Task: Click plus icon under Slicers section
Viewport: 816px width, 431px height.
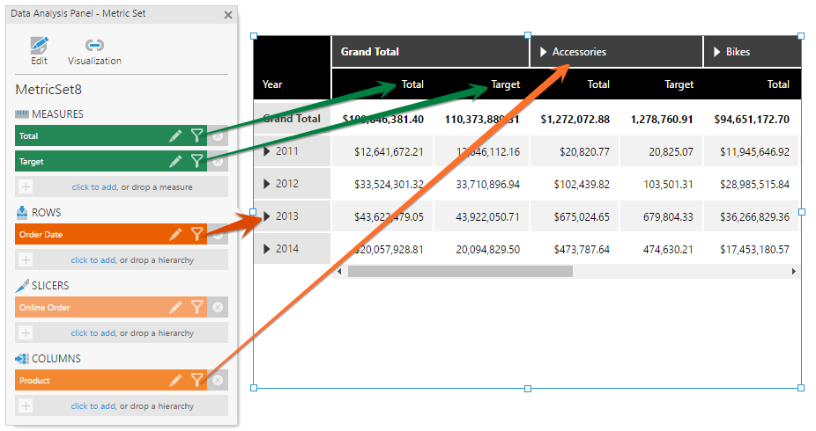Action: pyautogui.click(x=26, y=332)
